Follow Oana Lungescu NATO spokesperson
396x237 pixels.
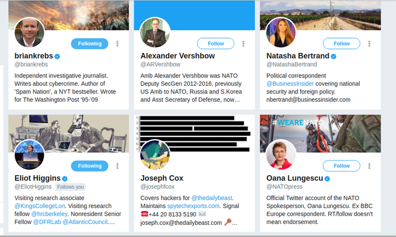pos(342,166)
